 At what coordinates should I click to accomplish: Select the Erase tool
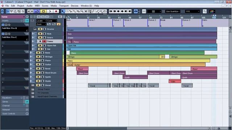[78, 11]
